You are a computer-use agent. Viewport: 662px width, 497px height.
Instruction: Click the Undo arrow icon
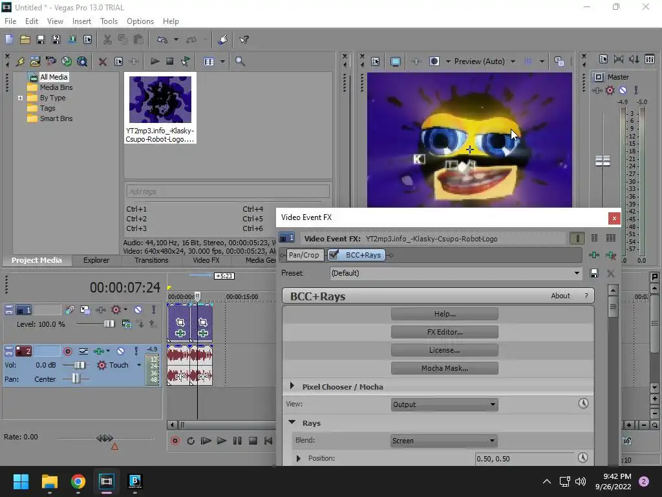click(x=162, y=39)
